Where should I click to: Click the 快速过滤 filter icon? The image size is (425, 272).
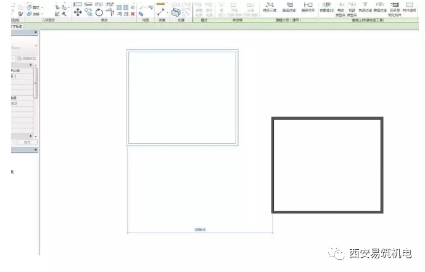point(365,5)
